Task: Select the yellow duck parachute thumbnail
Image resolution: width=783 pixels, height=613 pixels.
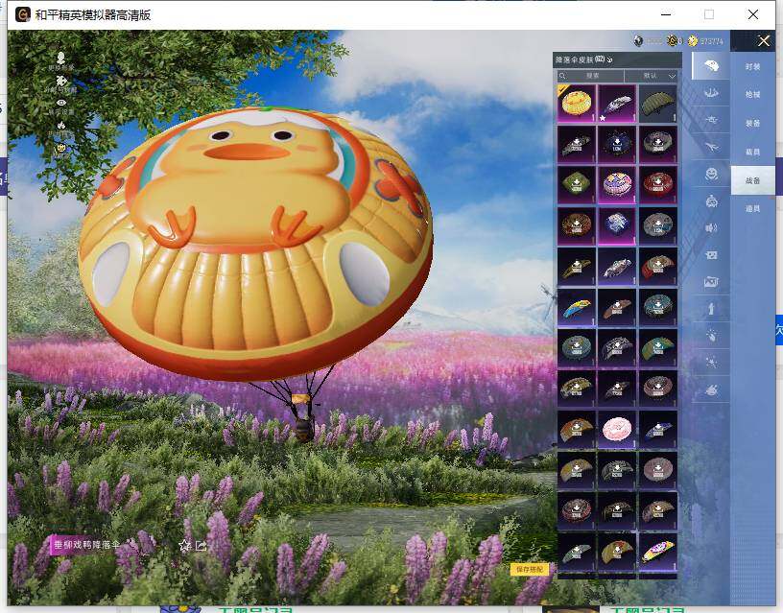Action: coord(577,104)
